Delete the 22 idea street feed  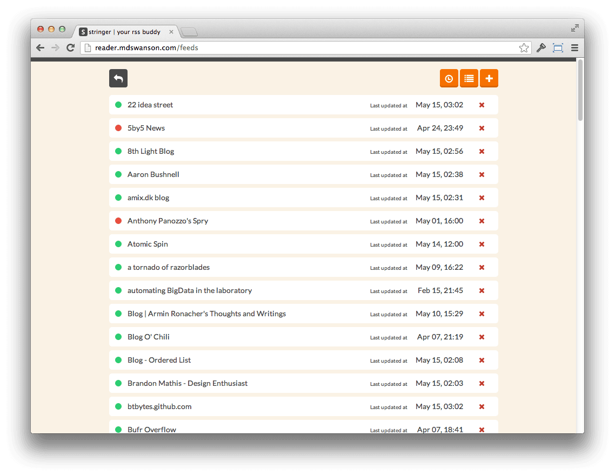point(482,105)
